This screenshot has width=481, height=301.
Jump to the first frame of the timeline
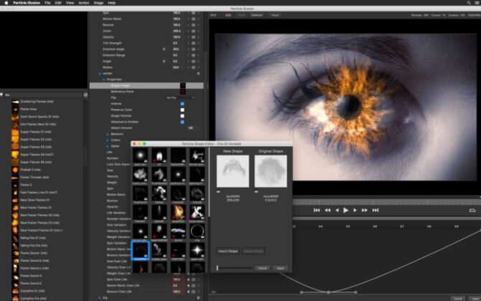click(x=317, y=210)
